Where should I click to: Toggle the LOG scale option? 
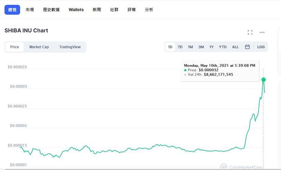[x=261, y=47]
